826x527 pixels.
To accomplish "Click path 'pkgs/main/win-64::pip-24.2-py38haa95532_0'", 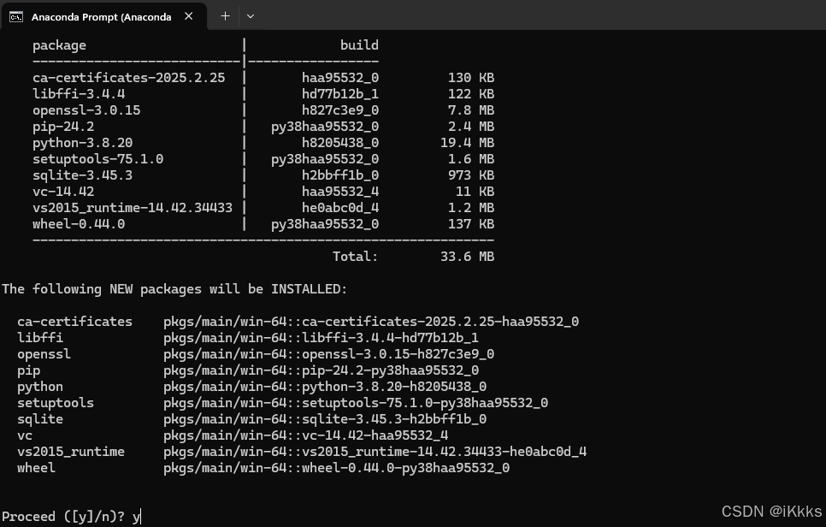I will [321, 371].
